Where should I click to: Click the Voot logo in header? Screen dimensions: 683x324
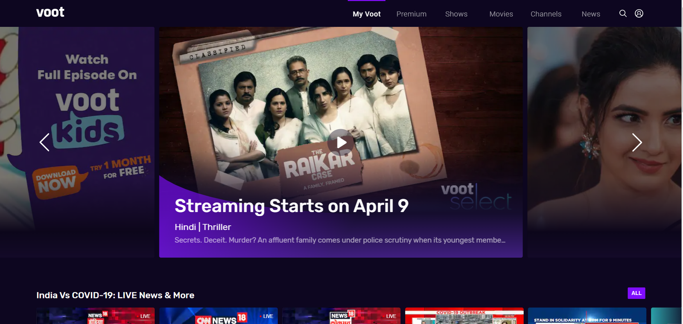[x=50, y=12]
